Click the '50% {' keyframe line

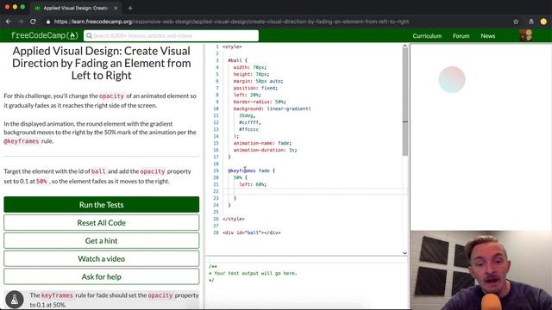241,177
